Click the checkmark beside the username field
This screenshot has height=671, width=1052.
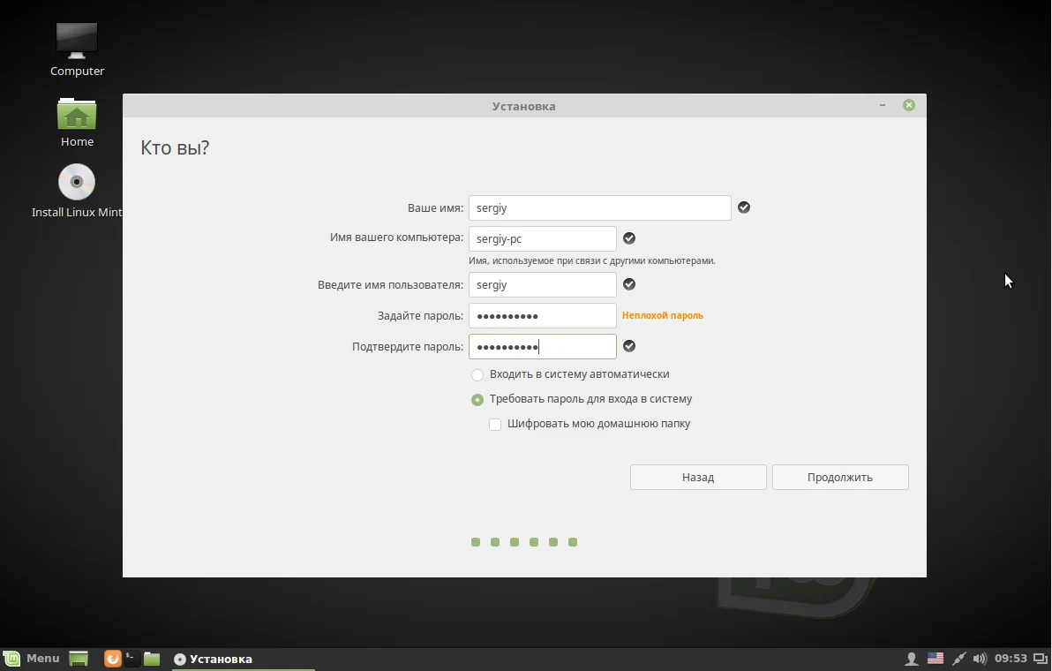(x=628, y=284)
